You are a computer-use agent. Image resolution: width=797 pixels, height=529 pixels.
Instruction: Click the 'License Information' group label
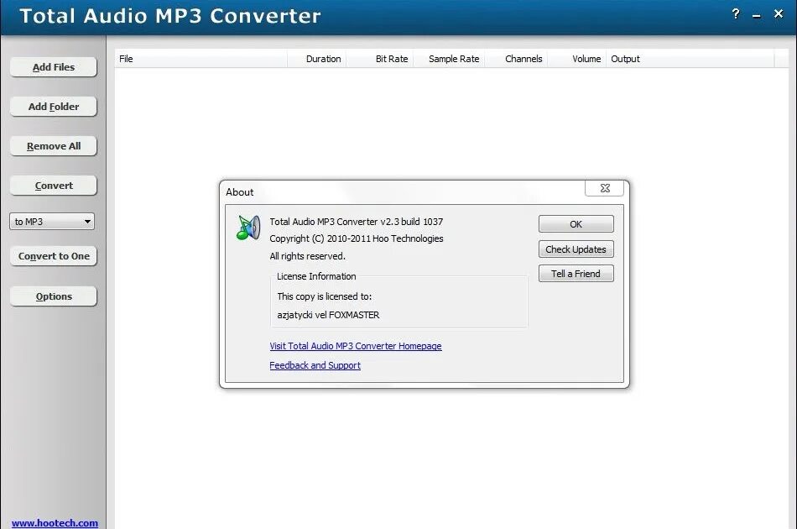click(x=316, y=276)
